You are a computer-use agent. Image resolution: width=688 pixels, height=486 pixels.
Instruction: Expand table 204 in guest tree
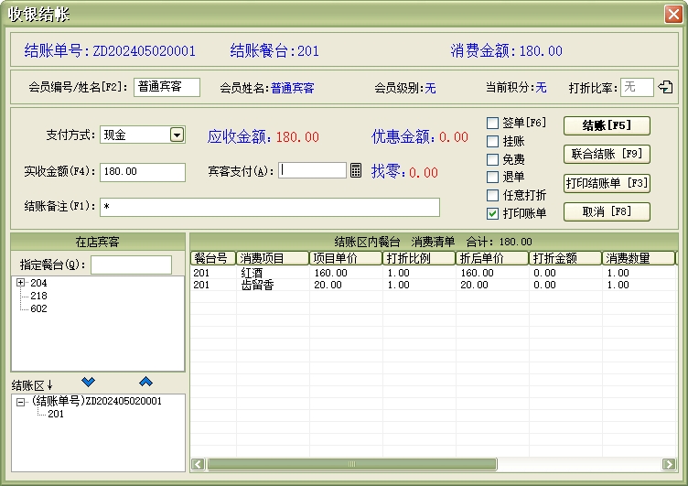20,283
